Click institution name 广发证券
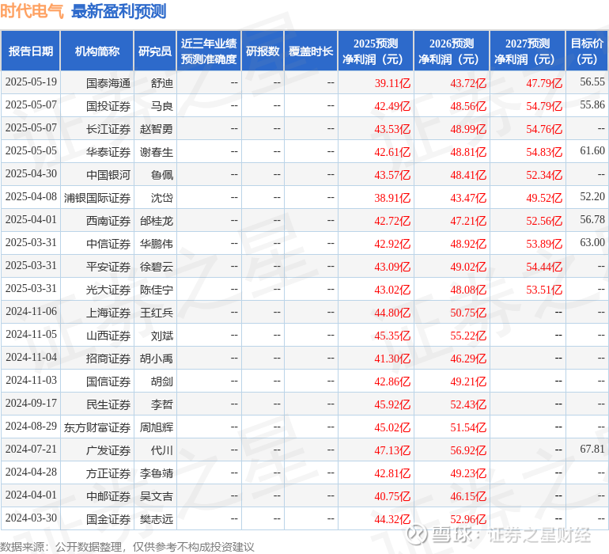This screenshot has width=609, height=554. click(x=108, y=450)
